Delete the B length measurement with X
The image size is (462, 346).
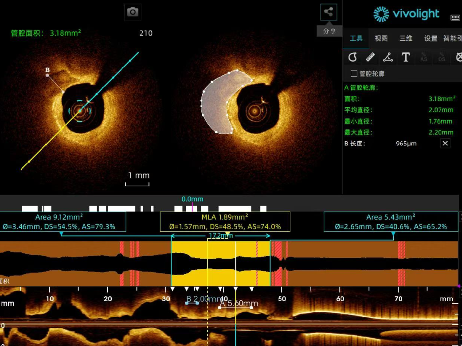coord(445,144)
